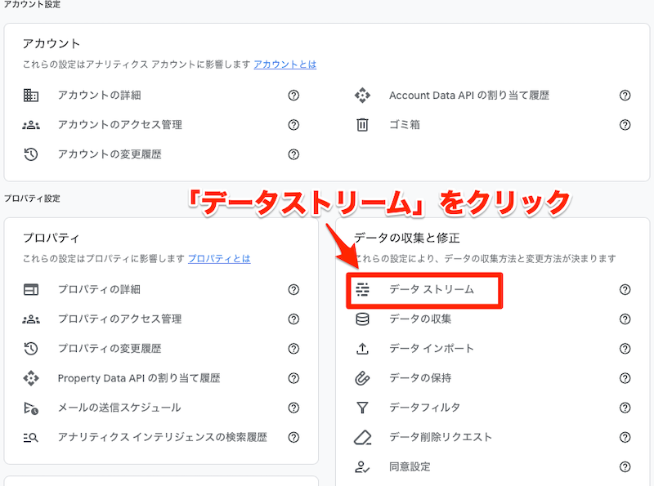Open プロパティの詳細 settings entry

(x=99, y=289)
